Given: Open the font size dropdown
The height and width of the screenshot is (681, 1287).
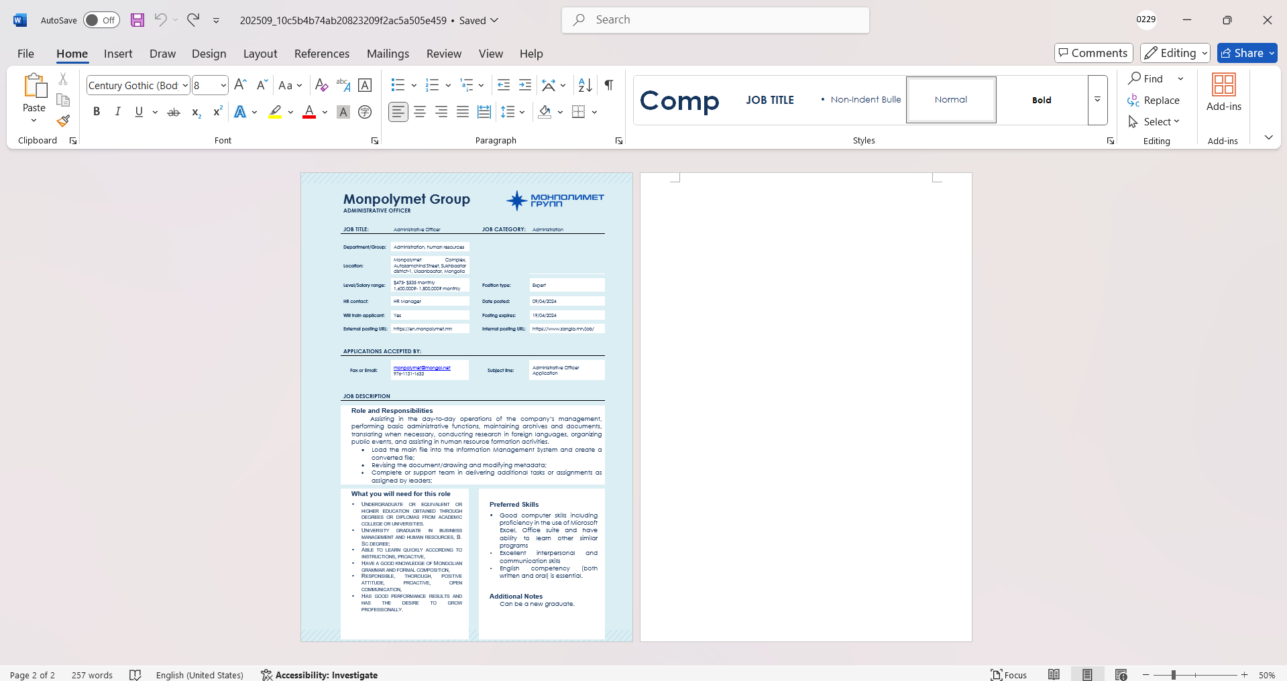Looking at the screenshot, I should [x=223, y=85].
